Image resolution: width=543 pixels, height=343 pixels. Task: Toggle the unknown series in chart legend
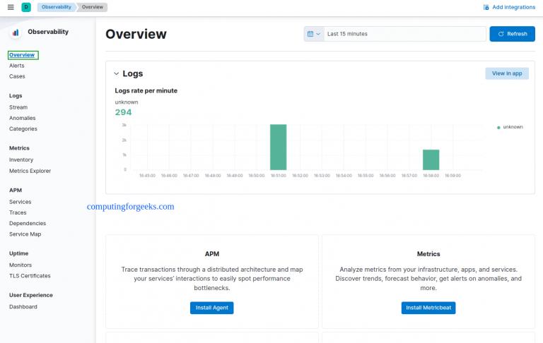512,127
